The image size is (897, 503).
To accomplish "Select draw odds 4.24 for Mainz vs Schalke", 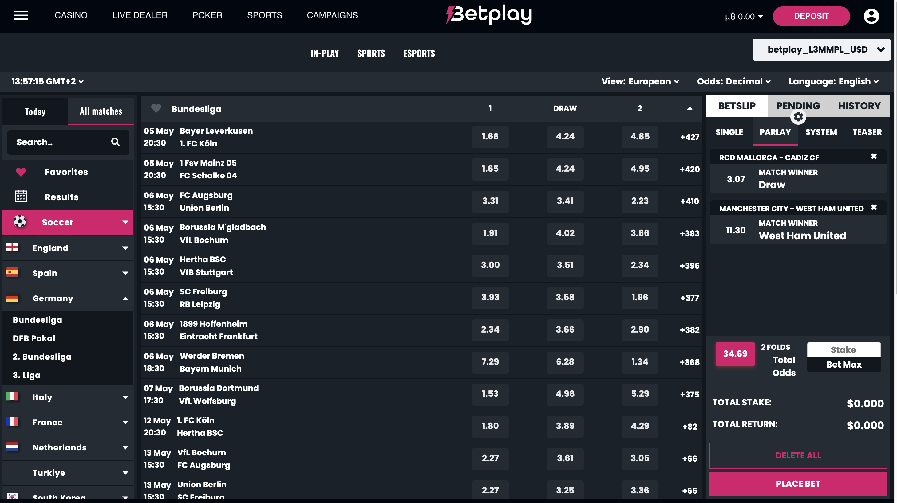I will point(565,169).
